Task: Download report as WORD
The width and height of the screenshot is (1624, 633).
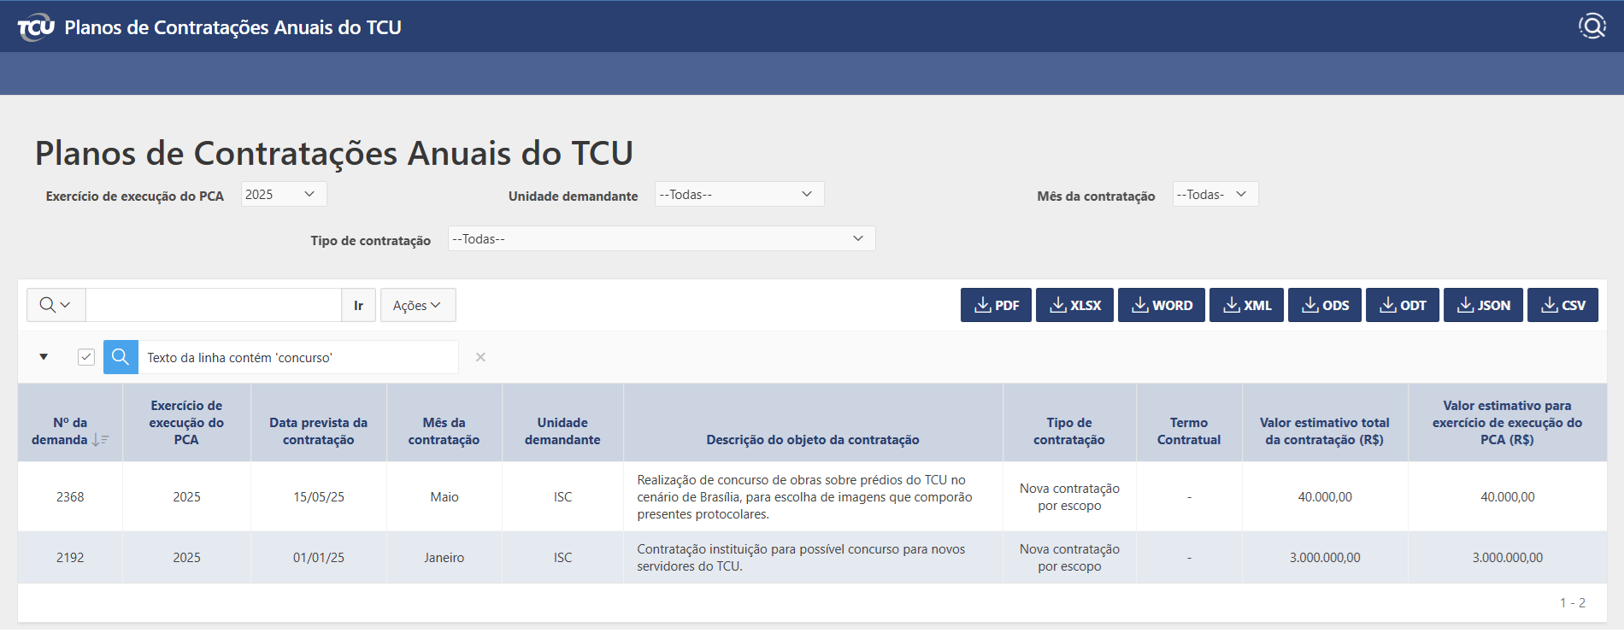Action: [1162, 305]
